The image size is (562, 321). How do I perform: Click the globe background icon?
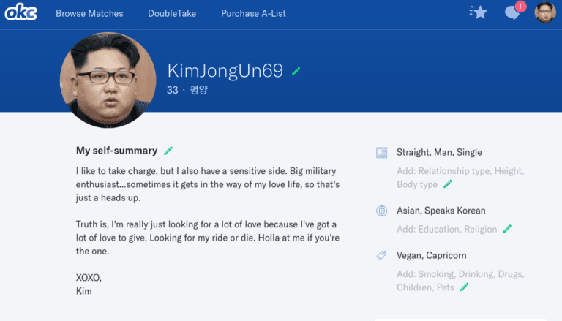pyautogui.click(x=381, y=211)
